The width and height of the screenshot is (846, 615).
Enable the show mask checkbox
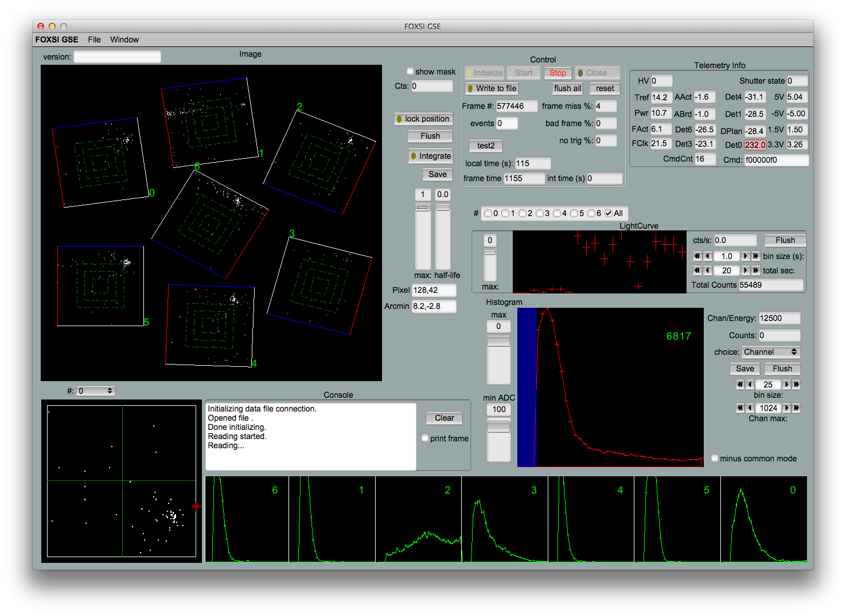point(410,72)
